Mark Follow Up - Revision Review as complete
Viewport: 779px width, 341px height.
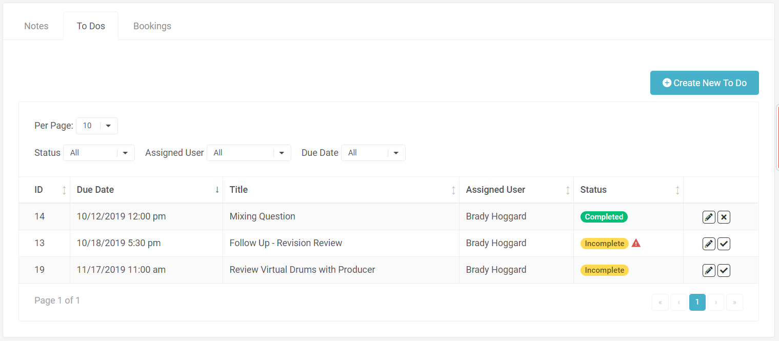(724, 244)
